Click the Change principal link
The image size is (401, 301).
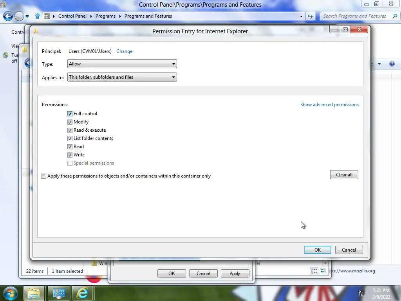124,51
